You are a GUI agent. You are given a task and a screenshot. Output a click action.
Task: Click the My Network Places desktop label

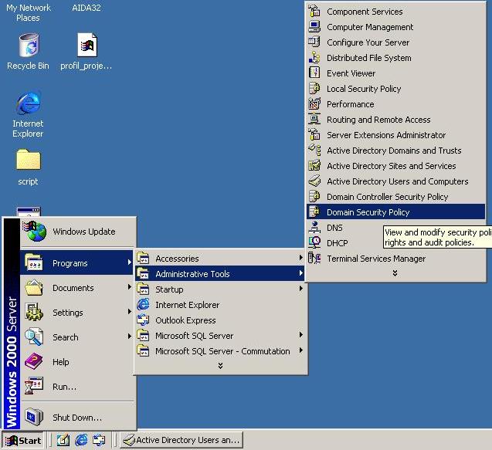29,12
